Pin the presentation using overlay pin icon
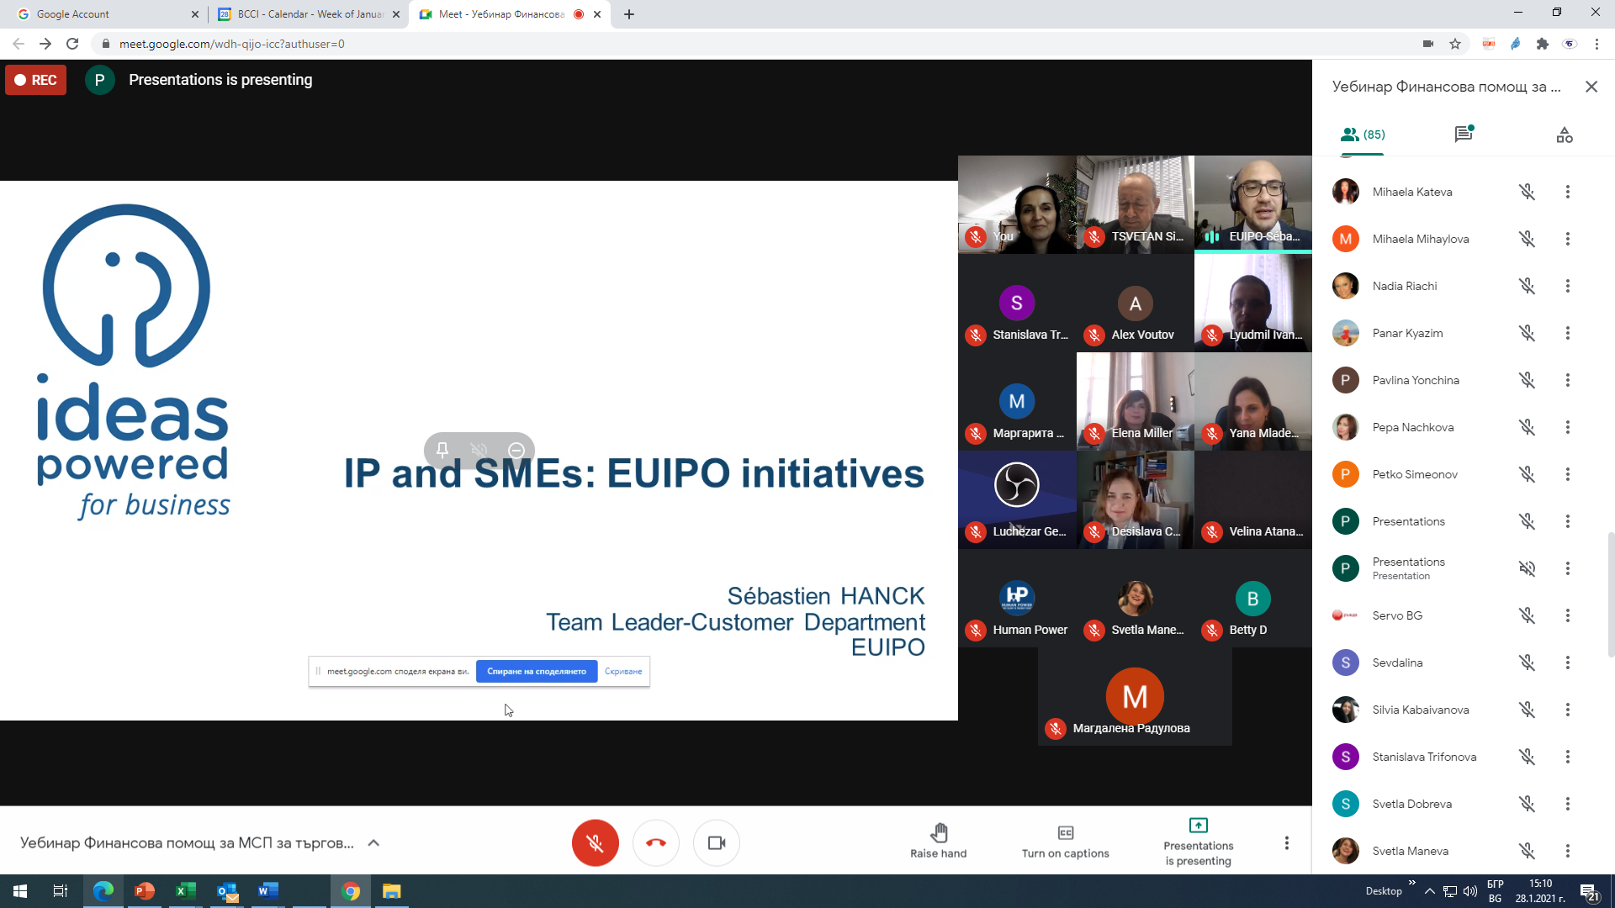1615x908 pixels. [x=442, y=450]
